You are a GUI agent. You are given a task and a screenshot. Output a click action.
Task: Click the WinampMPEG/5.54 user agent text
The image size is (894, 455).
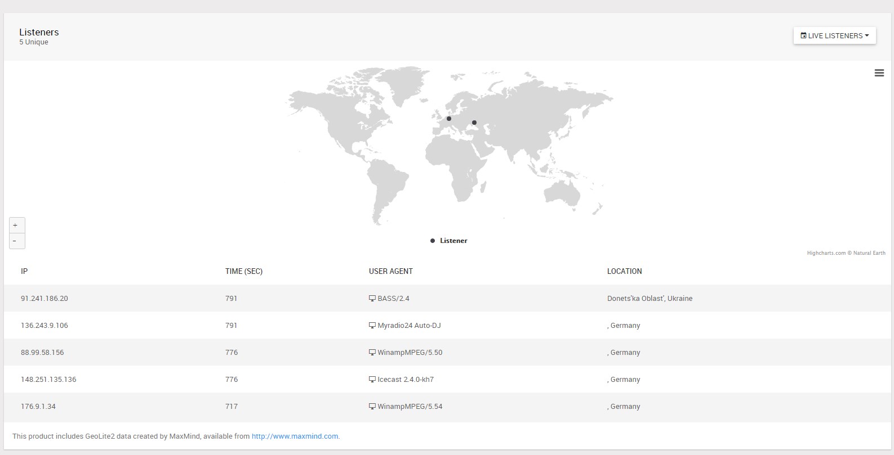point(410,406)
